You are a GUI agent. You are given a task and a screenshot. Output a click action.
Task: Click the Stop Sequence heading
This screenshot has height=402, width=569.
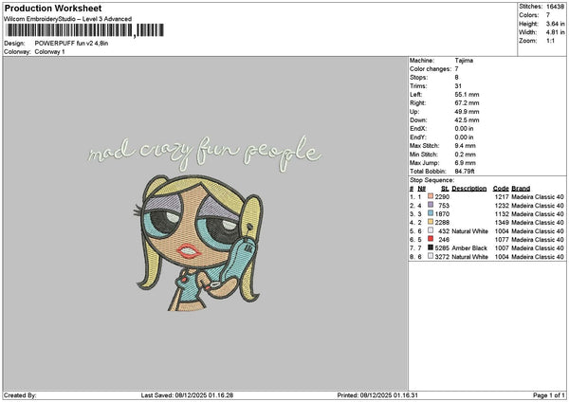click(431, 180)
